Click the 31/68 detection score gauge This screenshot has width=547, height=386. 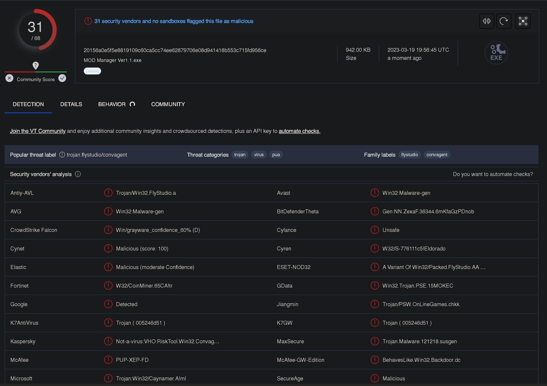[x=35, y=30]
